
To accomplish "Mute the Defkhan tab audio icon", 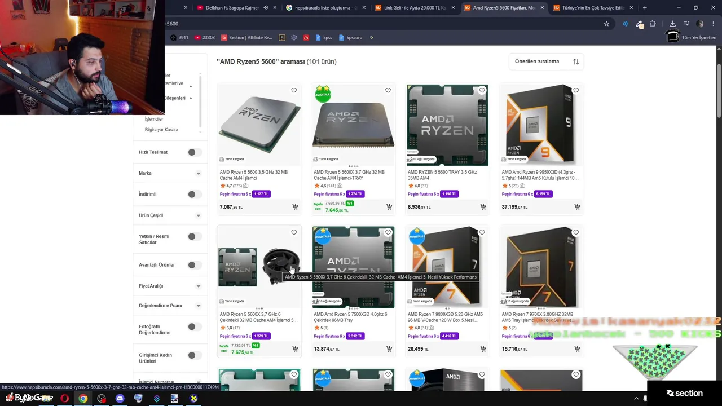I will coord(265,8).
